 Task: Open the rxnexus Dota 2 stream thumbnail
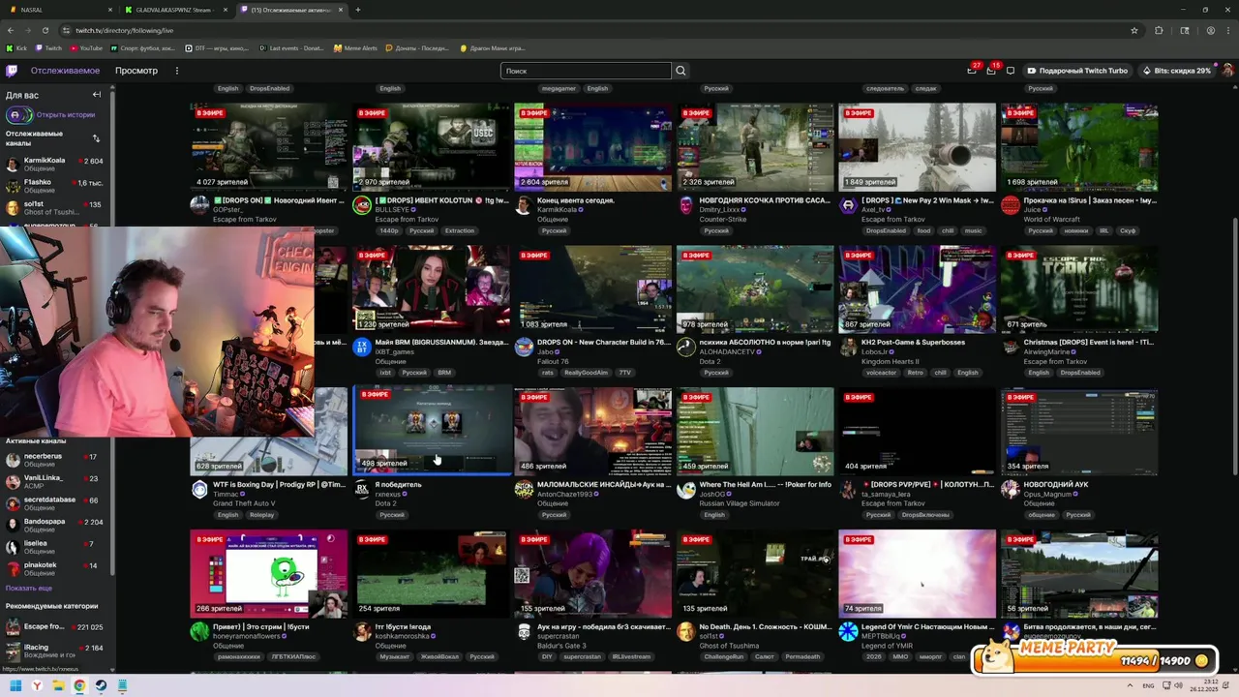tap(431, 431)
